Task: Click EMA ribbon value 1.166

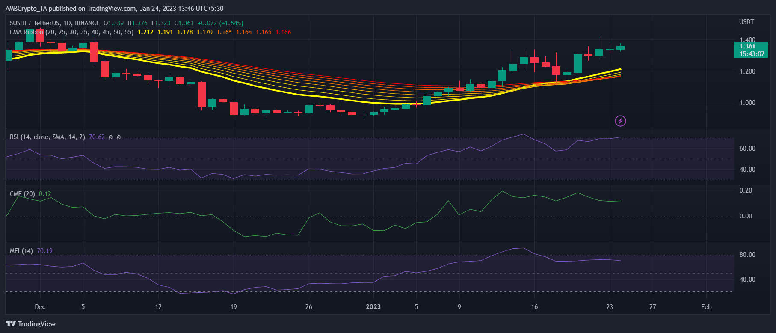Action: coord(284,32)
